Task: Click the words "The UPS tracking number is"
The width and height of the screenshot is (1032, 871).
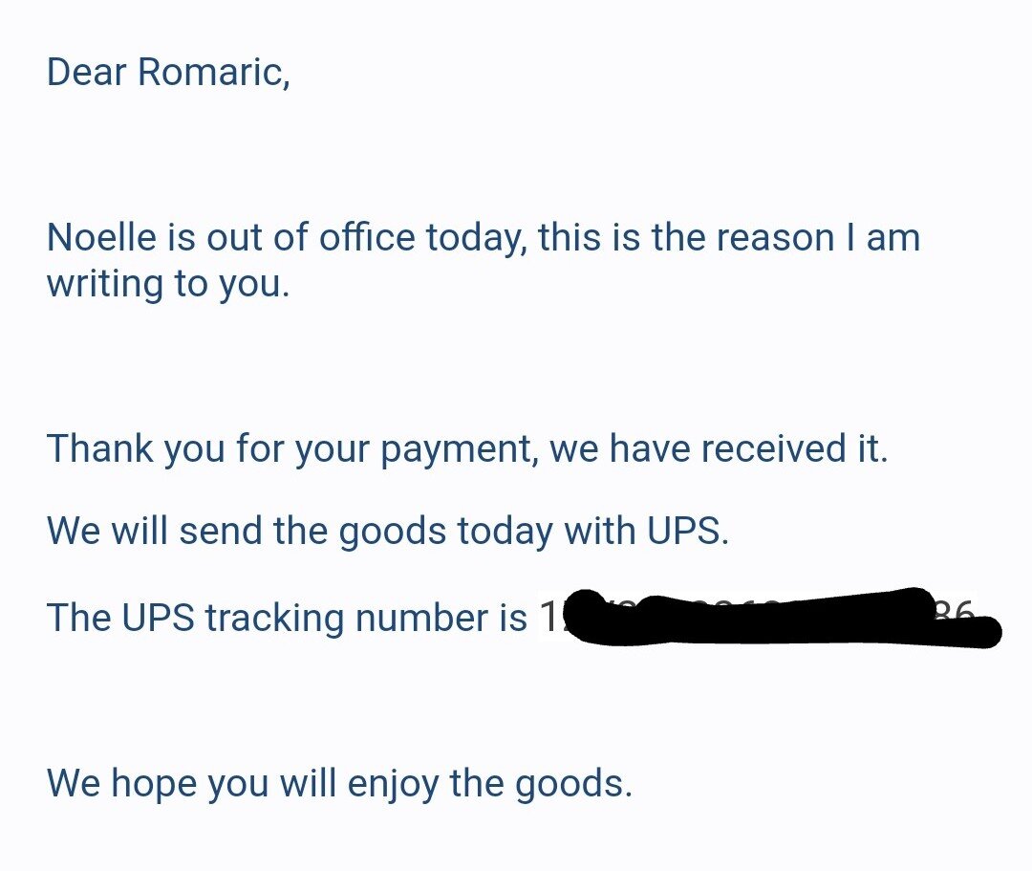Action: click(287, 618)
